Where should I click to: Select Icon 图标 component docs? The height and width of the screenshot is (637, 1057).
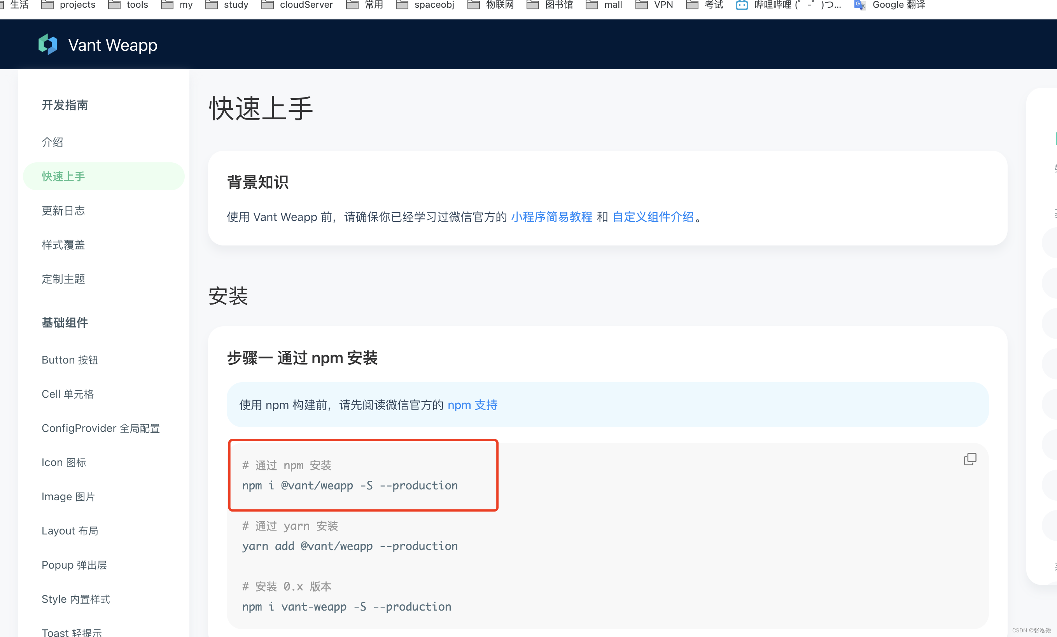63,462
